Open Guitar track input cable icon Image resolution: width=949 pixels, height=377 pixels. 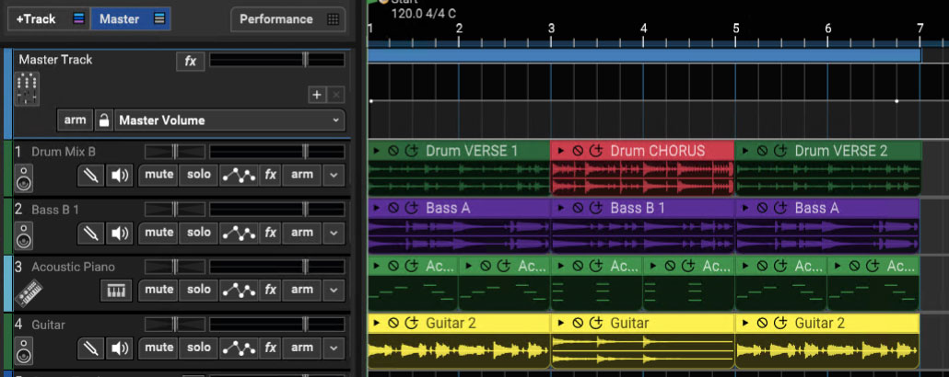(x=91, y=348)
